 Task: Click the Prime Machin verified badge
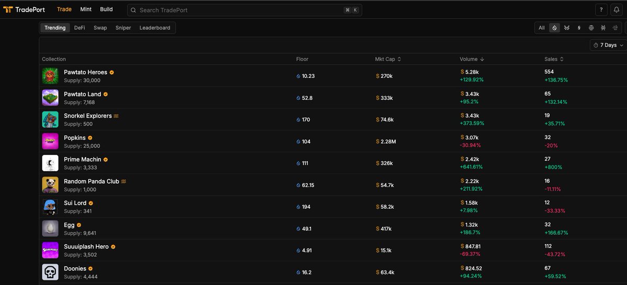(x=106, y=160)
